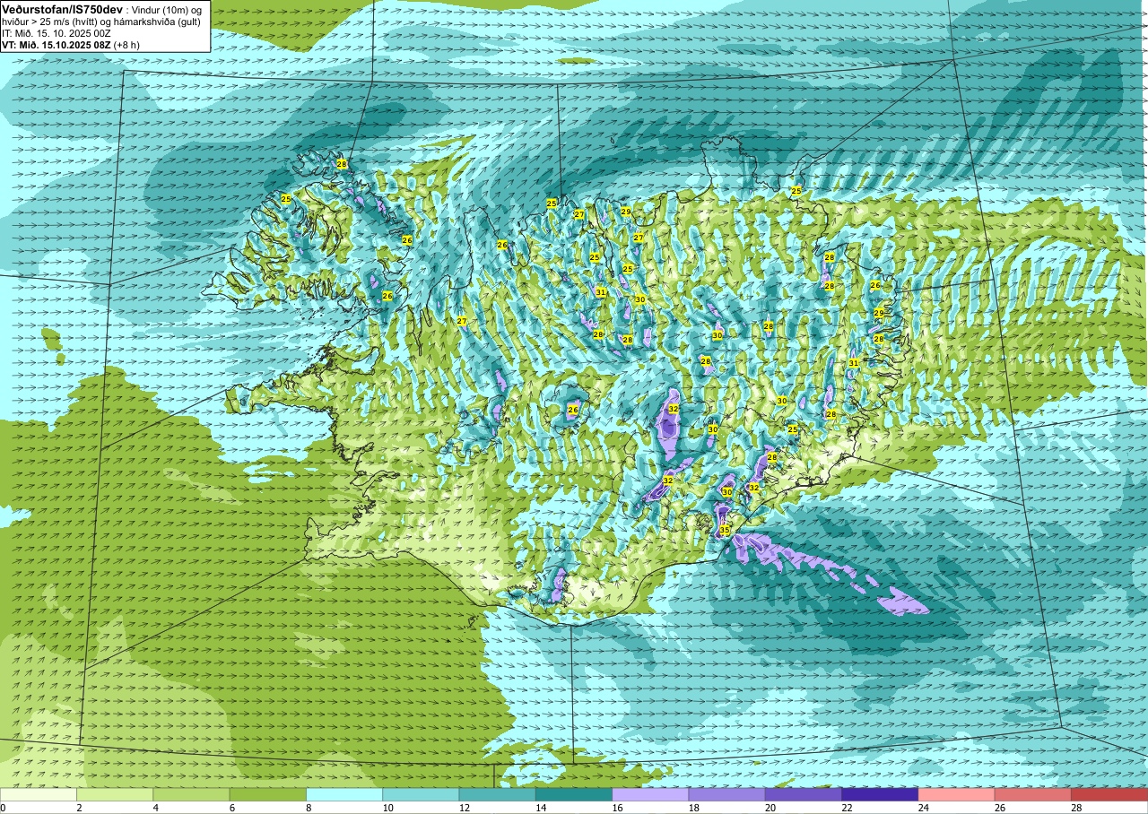The height and width of the screenshot is (814, 1148).
Task: Choose the 14–16 m/s dark teal legend swatch
Action: tap(574, 794)
